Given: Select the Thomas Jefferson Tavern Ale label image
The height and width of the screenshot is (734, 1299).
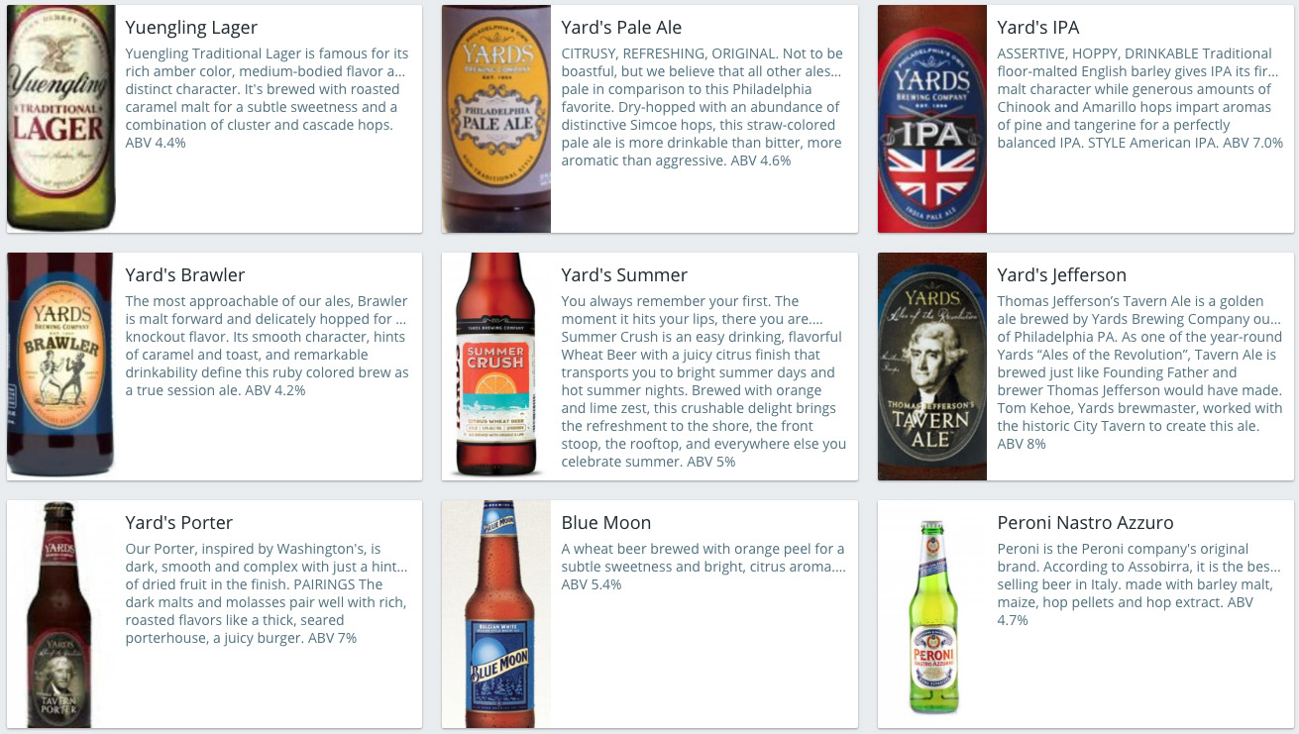Looking at the screenshot, I should click(931, 365).
